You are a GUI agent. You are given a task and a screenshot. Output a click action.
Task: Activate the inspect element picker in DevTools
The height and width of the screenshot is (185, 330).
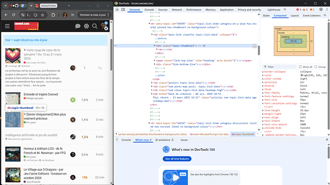click(117, 10)
